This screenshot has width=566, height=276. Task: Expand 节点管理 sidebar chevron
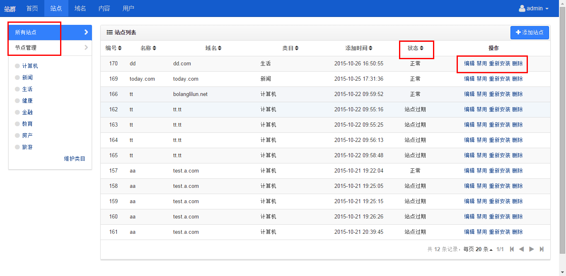click(86, 48)
